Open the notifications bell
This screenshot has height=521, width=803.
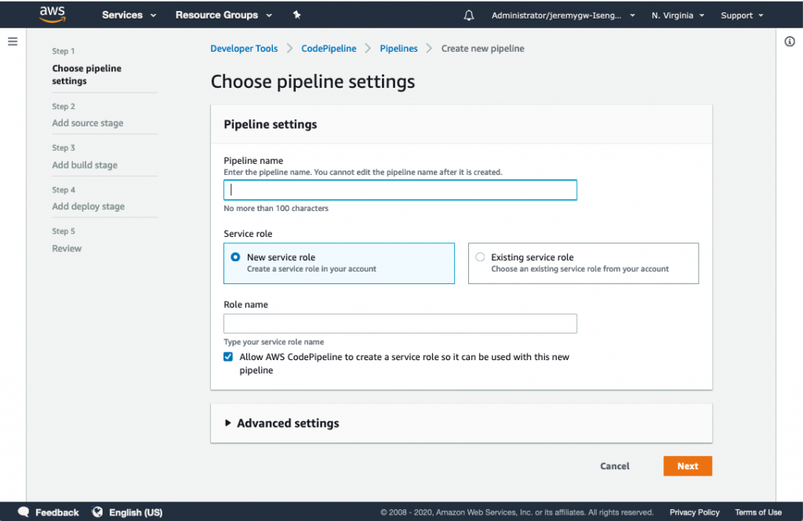point(469,15)
